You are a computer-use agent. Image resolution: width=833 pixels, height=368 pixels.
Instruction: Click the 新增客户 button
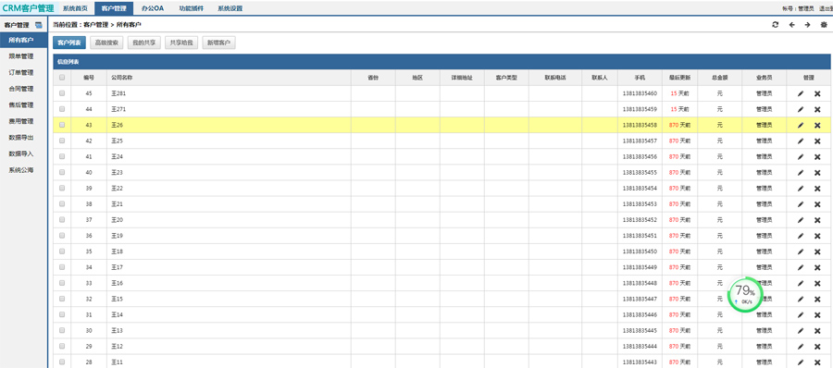pyautogui.click(x=218, y=43)
